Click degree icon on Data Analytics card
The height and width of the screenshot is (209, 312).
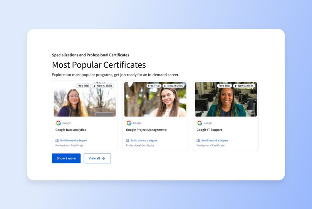click(x=57, y=141)
